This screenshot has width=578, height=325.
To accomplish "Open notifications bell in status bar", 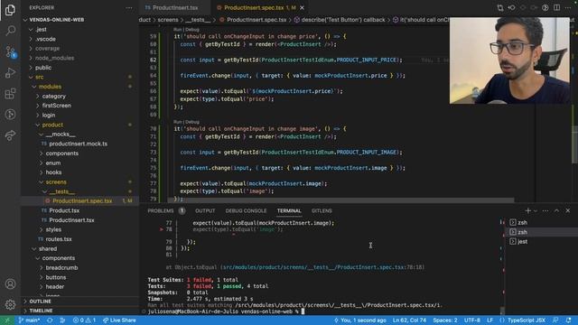I will [568, 320].
